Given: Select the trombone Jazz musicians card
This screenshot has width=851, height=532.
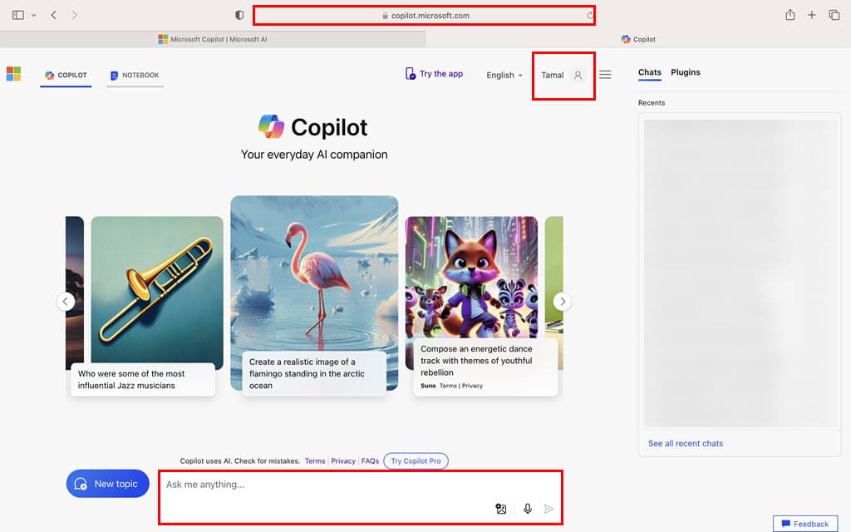Looking at the screenshot, I should point(157,290).
